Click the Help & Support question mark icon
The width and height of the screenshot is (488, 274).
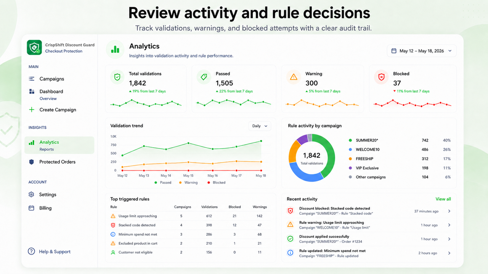[x=32, y=252]
